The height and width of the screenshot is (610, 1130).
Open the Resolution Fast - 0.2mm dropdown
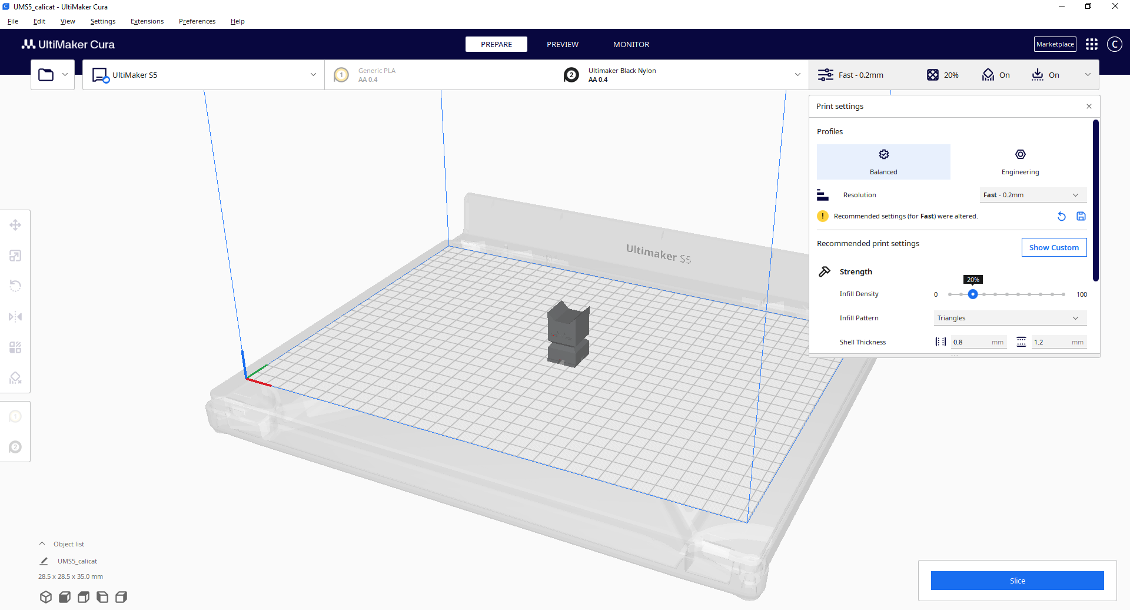(x=1033, y=195)
